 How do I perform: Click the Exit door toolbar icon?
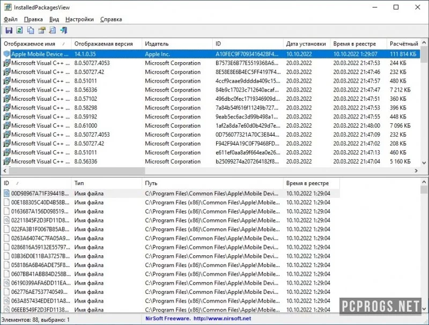63,31
